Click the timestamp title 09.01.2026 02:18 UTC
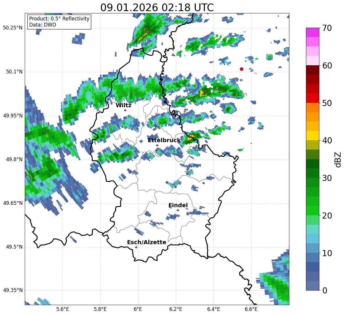 (157, 8)
